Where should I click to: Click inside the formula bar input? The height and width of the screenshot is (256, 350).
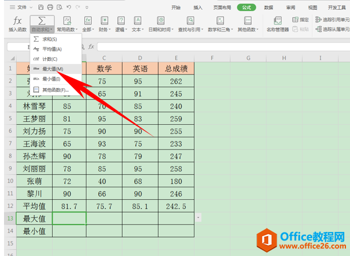coord(223,47)
